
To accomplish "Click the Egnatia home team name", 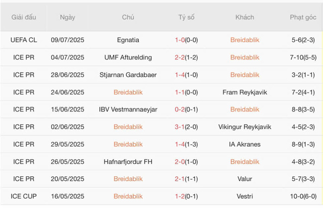I will tap(128, 40).
